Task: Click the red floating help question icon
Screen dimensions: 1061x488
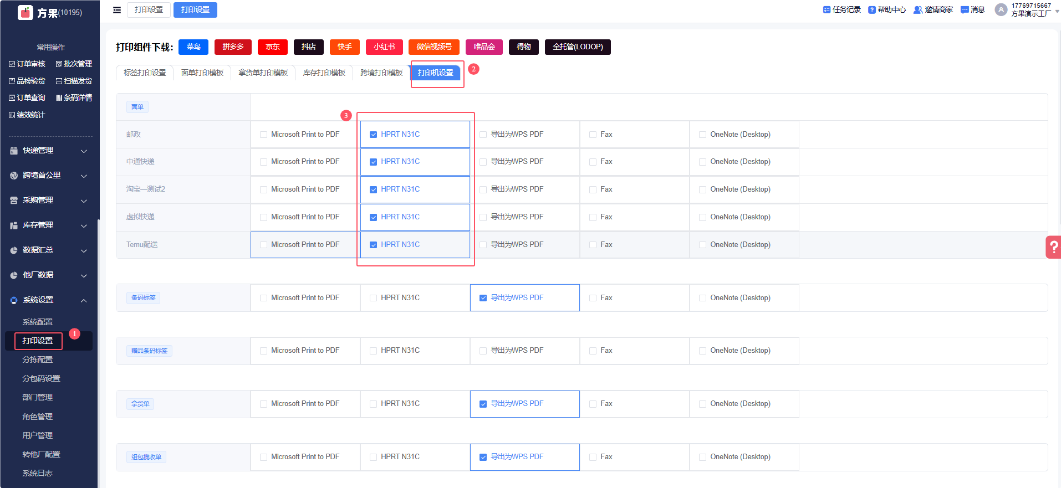Action: [1053, 247]
